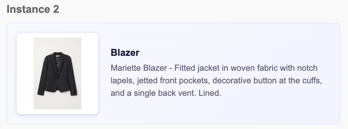Click "Mariette Blazer" in the description
The height and width of the screenshot is (129, 348).
coord(139,68)
